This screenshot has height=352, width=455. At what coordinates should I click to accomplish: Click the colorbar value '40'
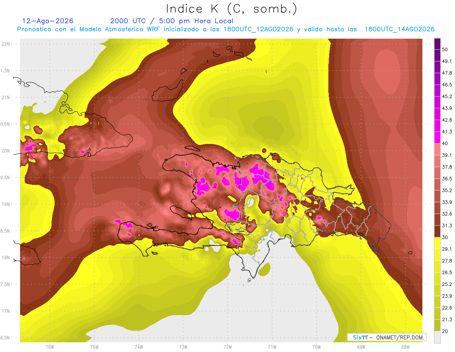[446, 144]
